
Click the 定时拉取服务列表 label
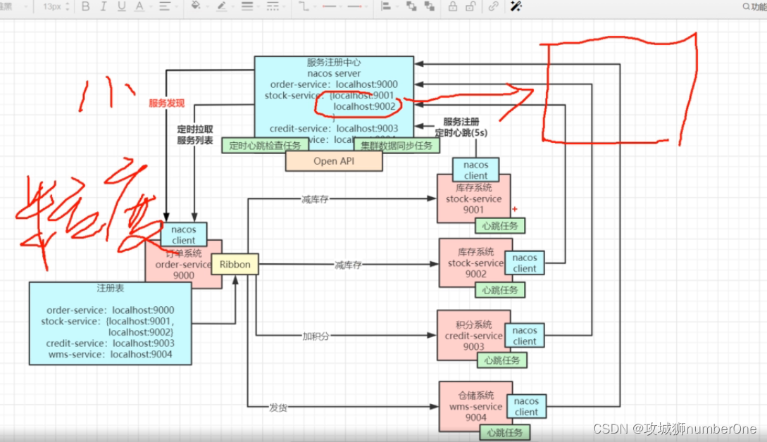click(x=194, y=134)
